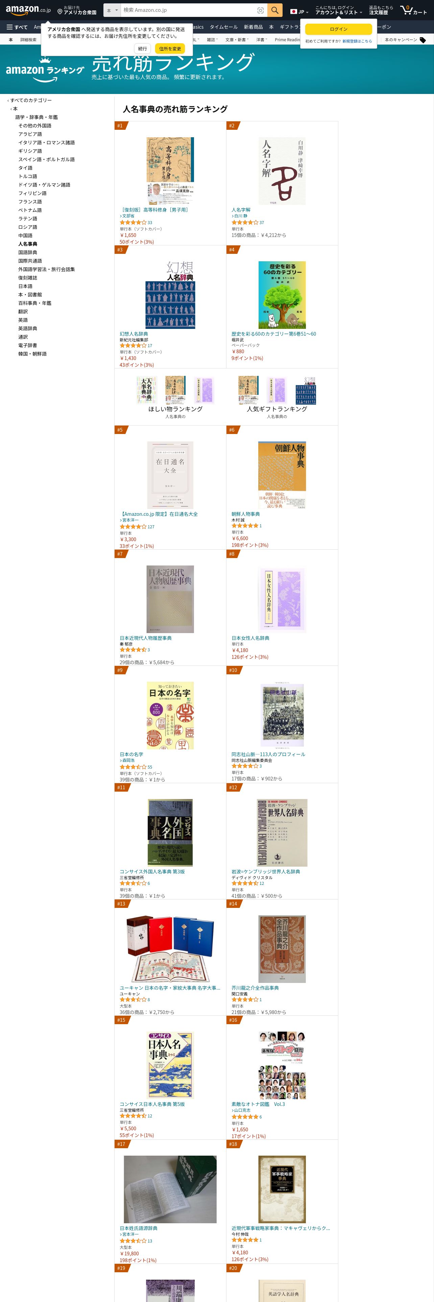
Task: Select the JP flag language selector
Action: (299, 11)
